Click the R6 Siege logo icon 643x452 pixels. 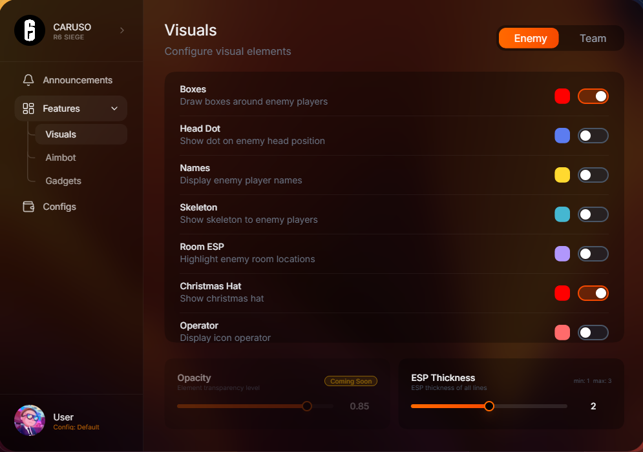30,30
